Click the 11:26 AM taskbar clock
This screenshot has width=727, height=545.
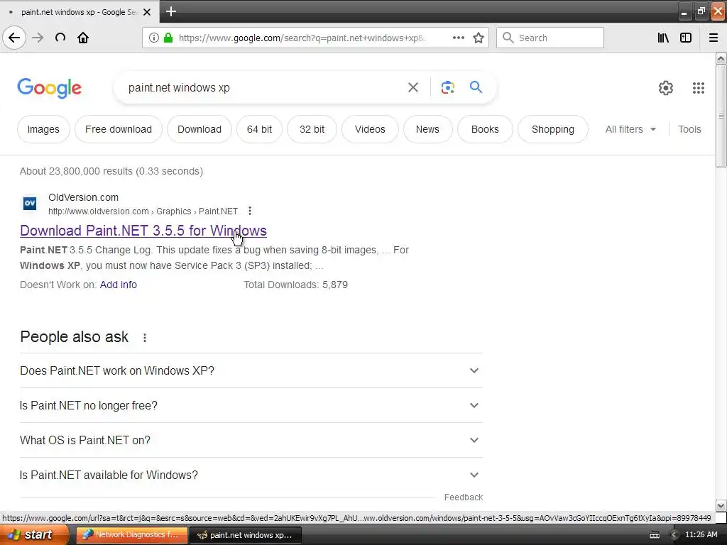(701, 535)
